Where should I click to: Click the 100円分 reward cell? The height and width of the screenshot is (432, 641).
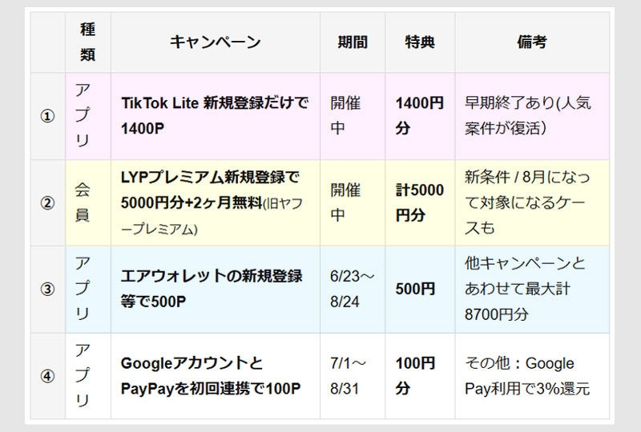(420, 376)
